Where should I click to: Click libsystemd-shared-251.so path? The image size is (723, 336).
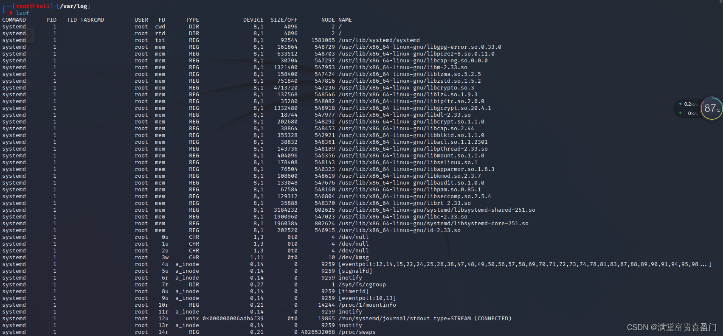point(437,210)
